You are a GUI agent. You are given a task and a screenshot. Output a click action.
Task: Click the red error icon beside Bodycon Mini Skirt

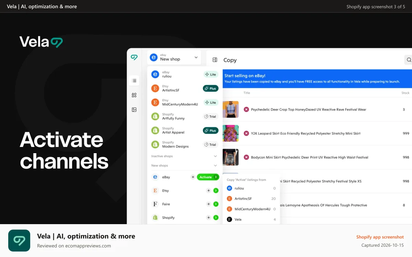click(x=246, y=157)
